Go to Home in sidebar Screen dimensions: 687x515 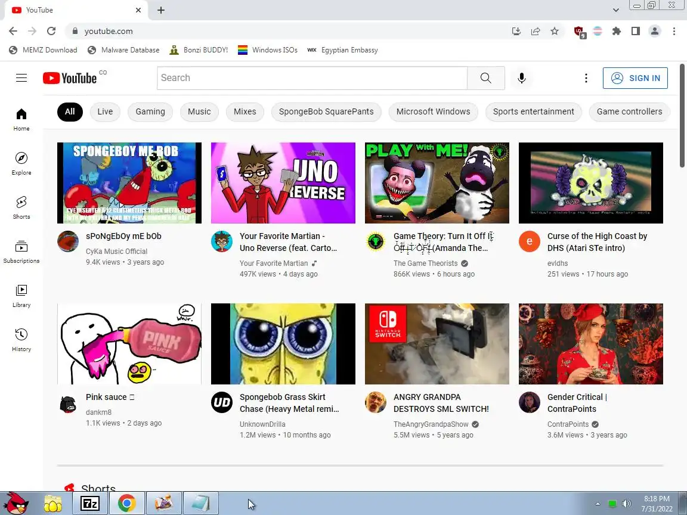[x=21, y=120]
